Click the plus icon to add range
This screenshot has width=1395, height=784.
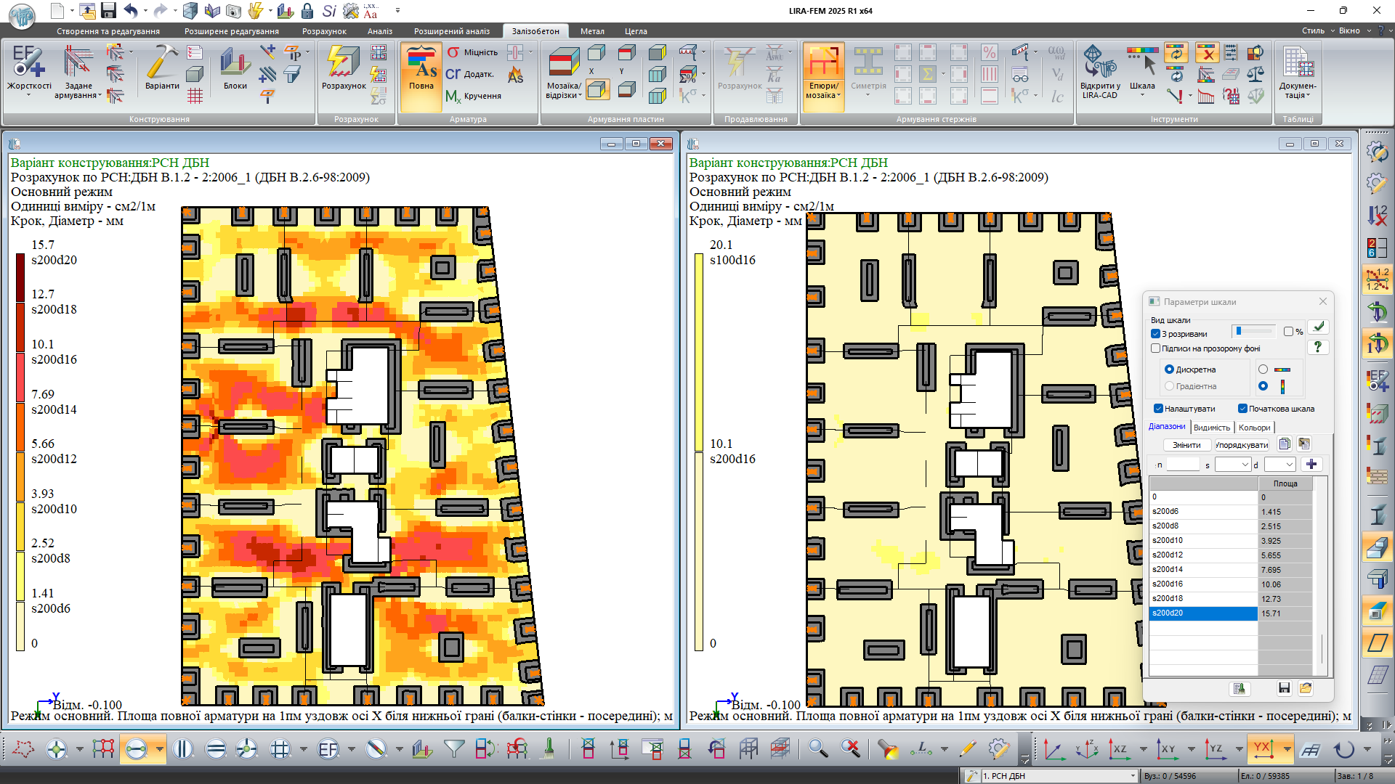(1311, 465)
